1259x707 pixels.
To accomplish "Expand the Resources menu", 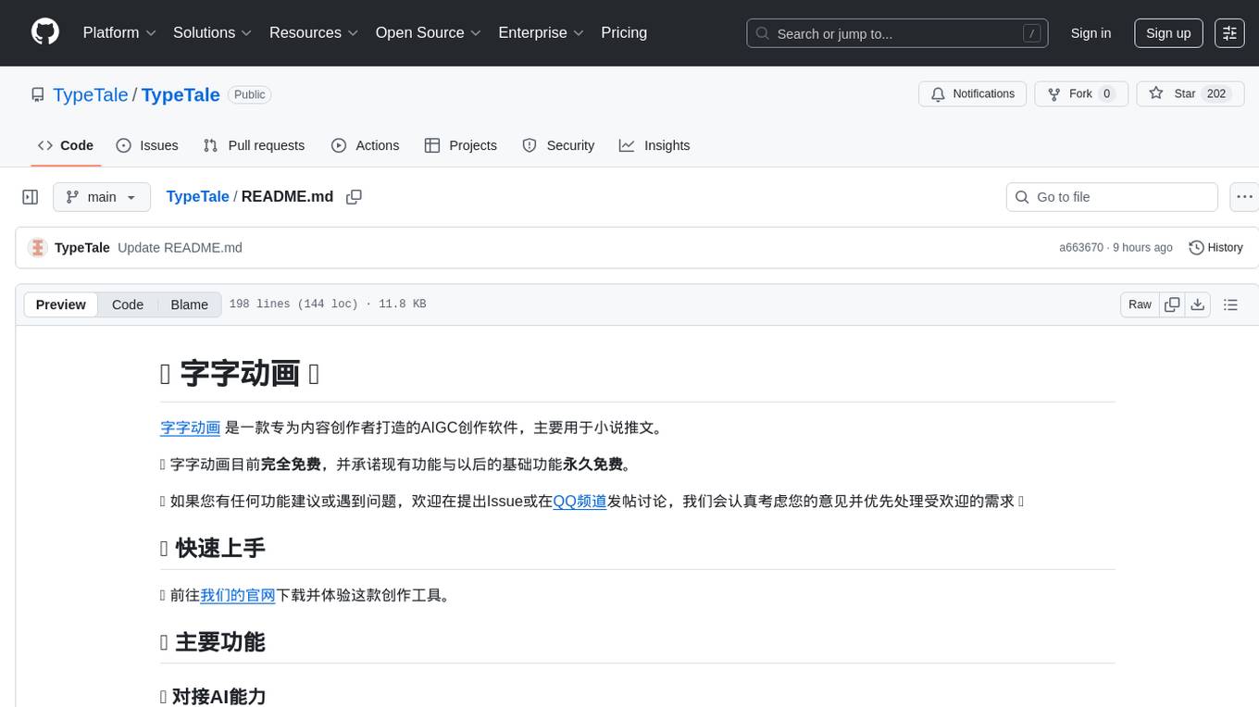I will tap(314, 32).
